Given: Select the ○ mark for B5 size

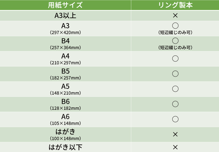Looking at the screenshot, I should [175, 74].
